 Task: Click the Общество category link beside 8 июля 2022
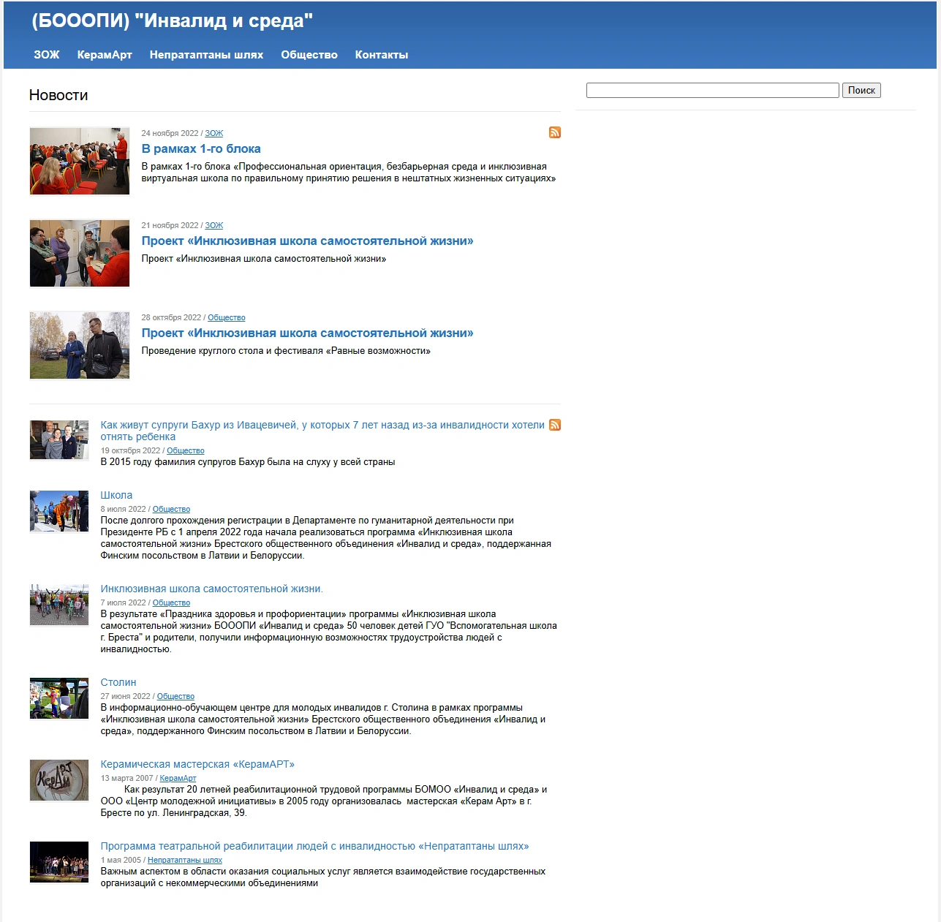(x=172, y=509)
